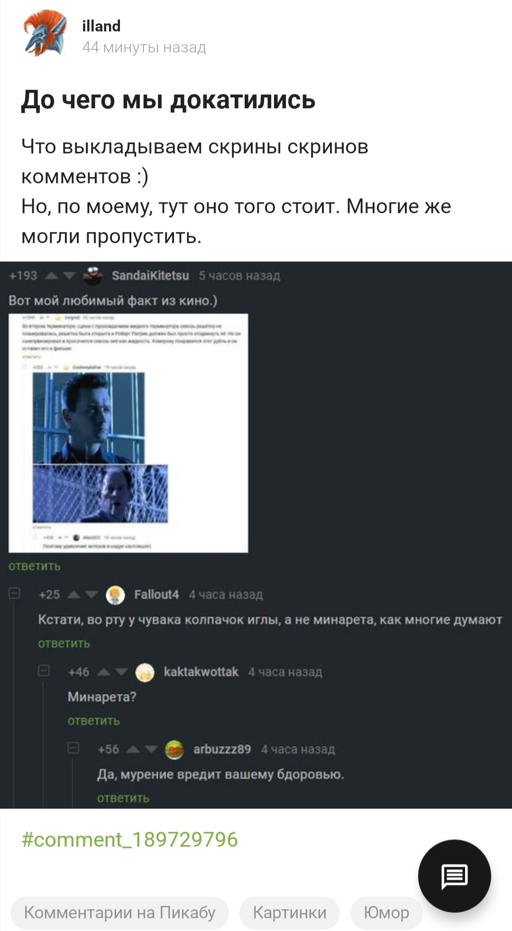512x931 pixels.
Task: Upvote arbuzzz89's comment
Action: tap(134, 749)
